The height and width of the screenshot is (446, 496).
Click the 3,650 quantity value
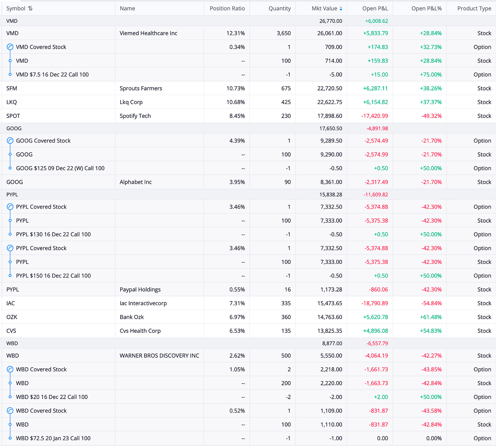[x=284, y=33]
